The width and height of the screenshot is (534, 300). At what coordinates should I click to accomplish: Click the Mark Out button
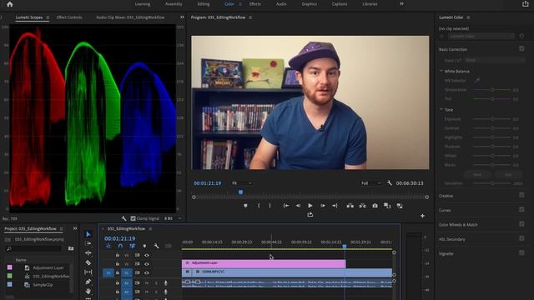[x=270, y=206]
